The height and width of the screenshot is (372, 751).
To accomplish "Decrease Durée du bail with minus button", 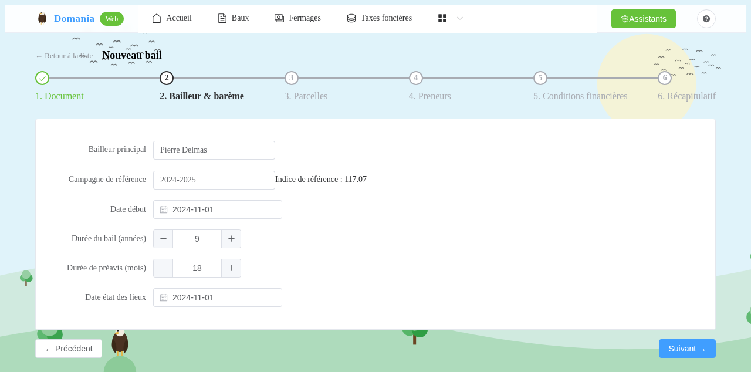I will coord(163,239).
